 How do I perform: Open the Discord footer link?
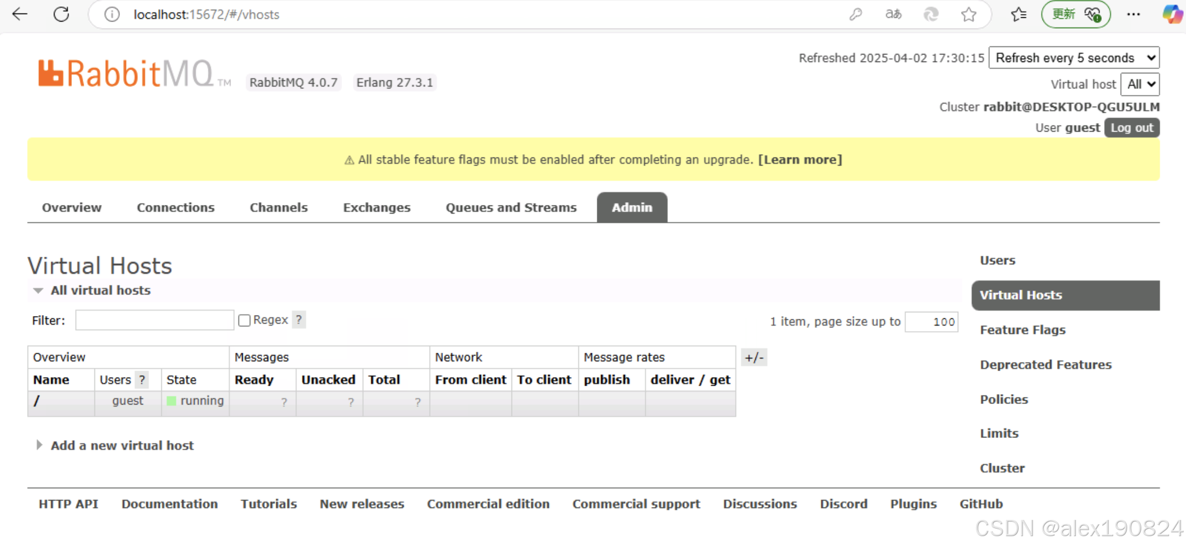pyautogui.click(x=843, y=504)
